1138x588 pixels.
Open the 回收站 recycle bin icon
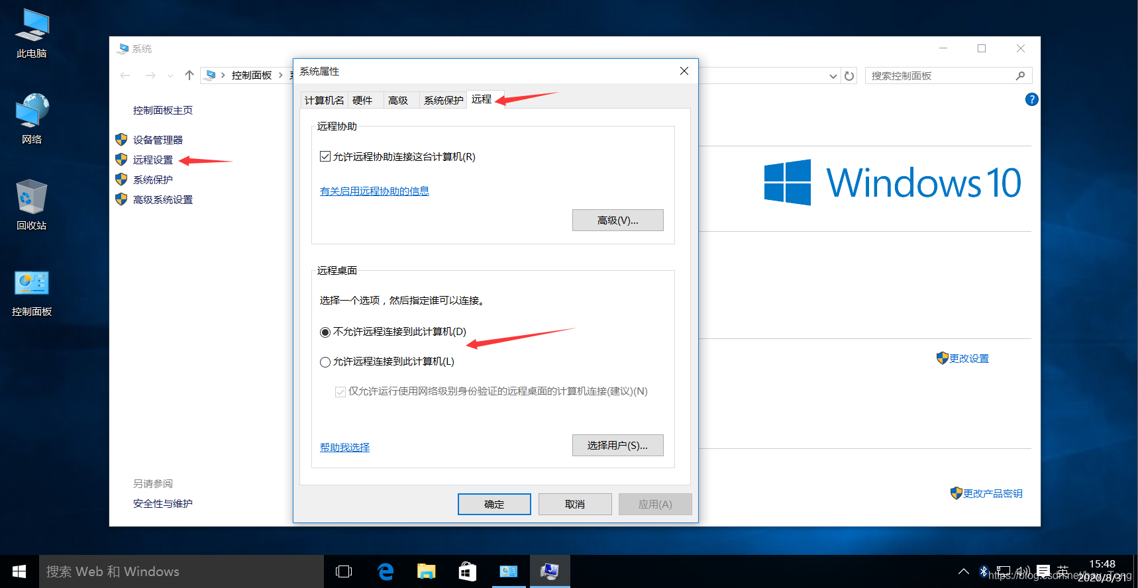point(32,205)
